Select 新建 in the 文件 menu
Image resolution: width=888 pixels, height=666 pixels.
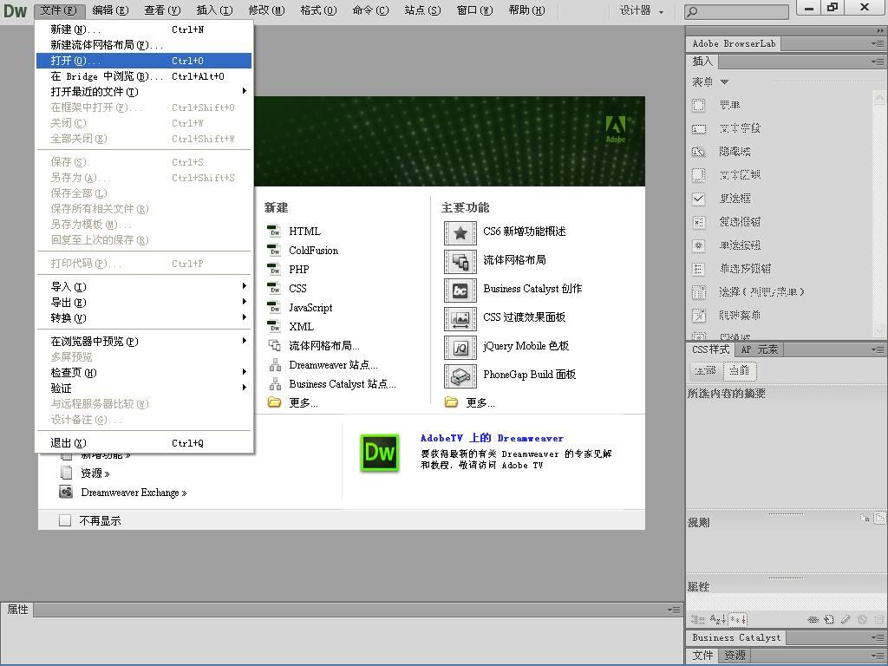(x=144, y=29)
